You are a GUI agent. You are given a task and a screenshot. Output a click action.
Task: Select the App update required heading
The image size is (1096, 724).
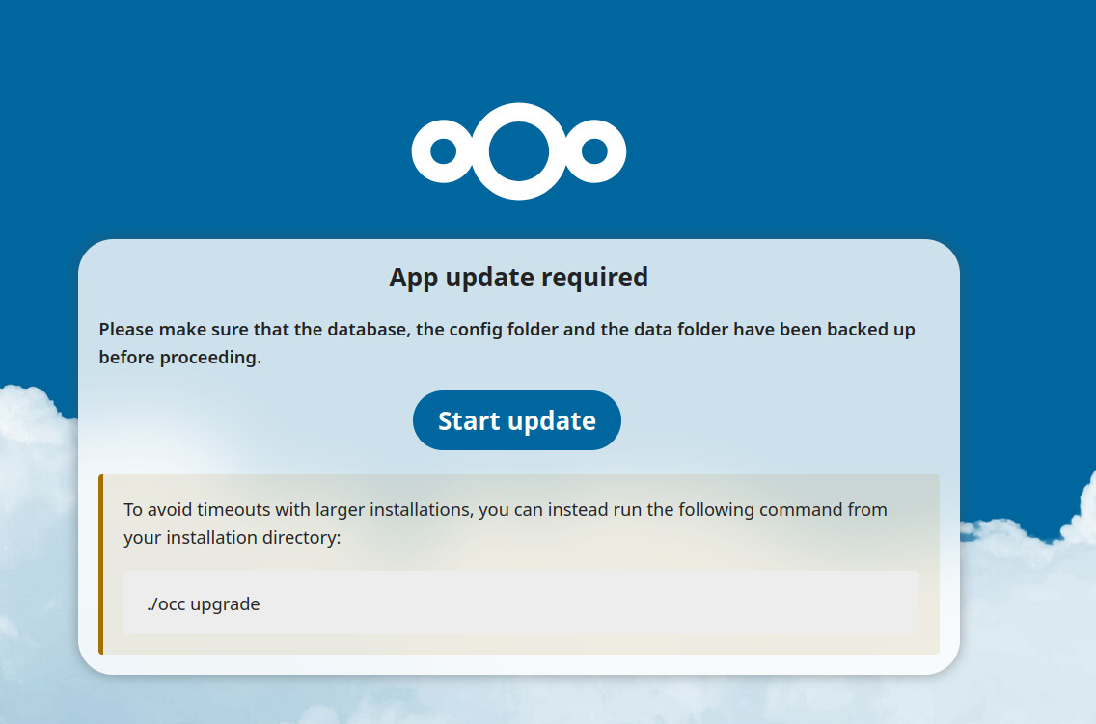click(x=518, y=277)
